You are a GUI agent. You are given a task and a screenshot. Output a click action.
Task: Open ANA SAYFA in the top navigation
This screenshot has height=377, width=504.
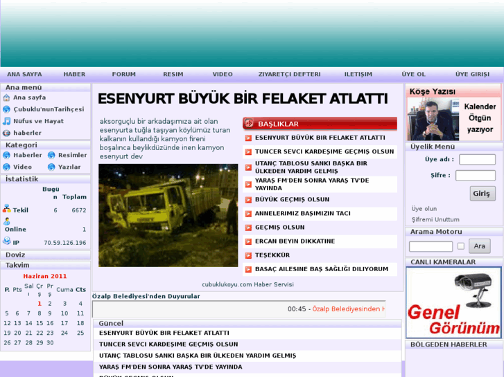pyautogui.click(x=24, y=74)
